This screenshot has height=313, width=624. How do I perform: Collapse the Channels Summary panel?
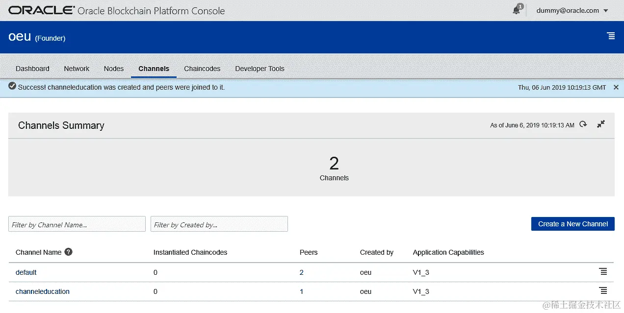pyautogui.click(x=601, y=124)
